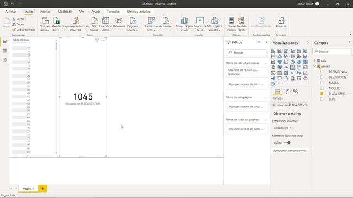Click Copiar formato command
The height and width of the screenshot is (198, 353).
click(23, 30)
